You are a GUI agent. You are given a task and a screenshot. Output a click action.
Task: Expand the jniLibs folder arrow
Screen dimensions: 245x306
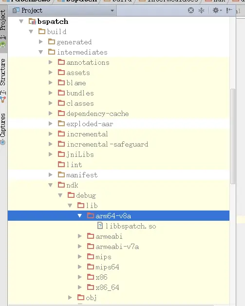pyautogui.click(x=51, y=154)
